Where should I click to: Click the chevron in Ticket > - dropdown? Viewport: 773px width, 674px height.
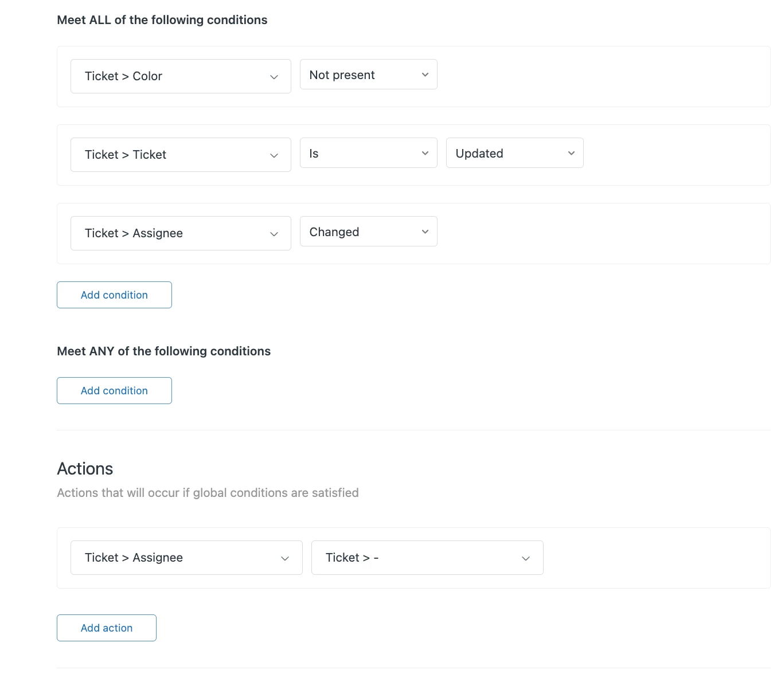pos(525,558)
